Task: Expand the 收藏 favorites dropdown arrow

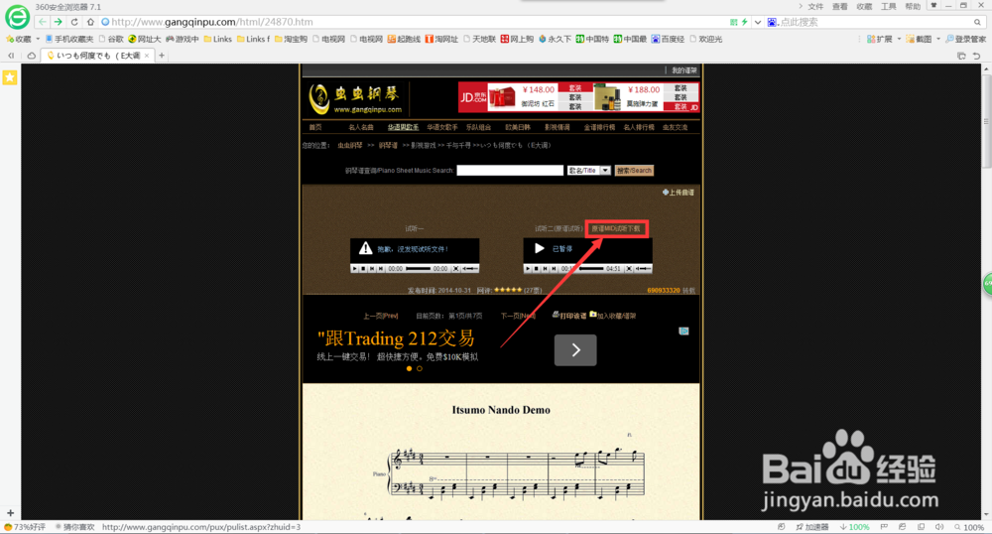Action: (38, 40)
